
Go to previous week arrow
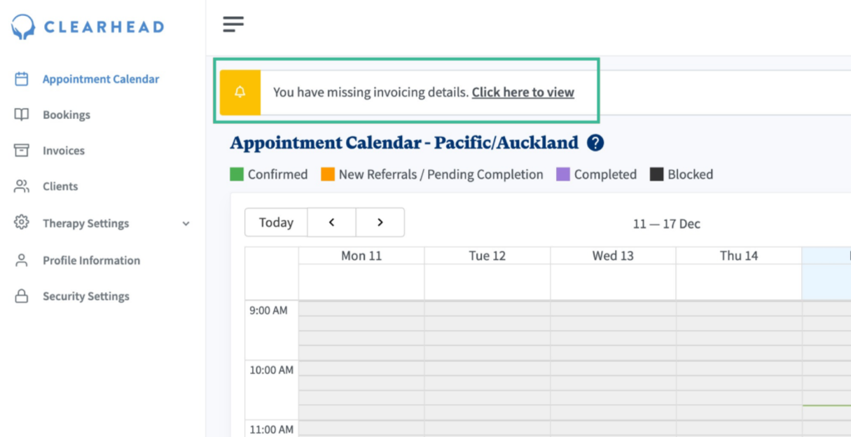coord(331,223)
